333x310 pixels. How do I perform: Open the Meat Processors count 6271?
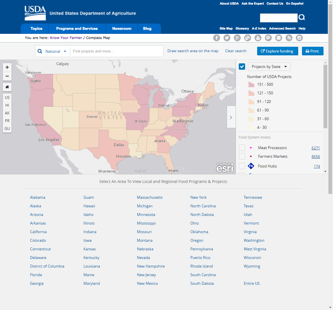pyautogui.click(x=315, y=148)
